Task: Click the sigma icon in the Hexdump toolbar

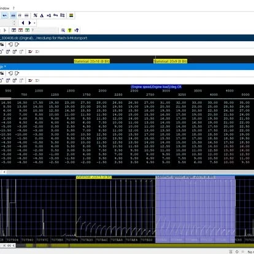Action: pos(37,52)
